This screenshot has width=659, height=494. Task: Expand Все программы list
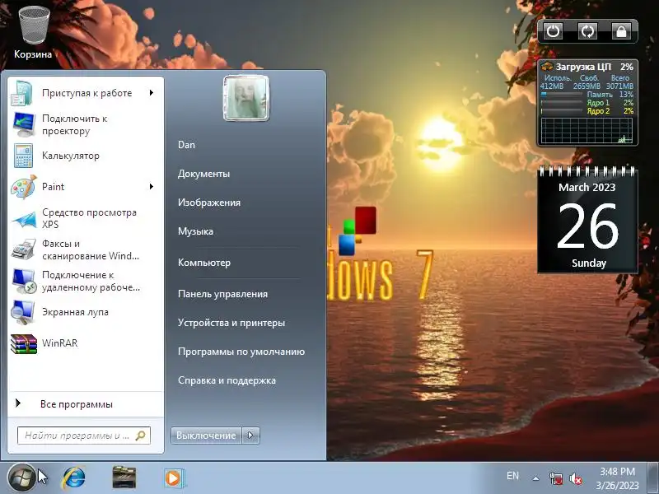[86, 404]
